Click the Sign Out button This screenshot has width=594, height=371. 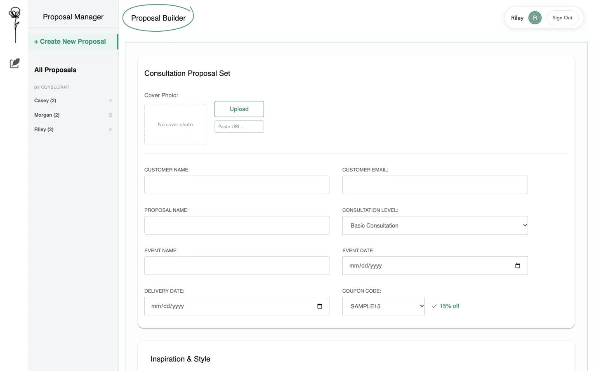click(563, 18)
